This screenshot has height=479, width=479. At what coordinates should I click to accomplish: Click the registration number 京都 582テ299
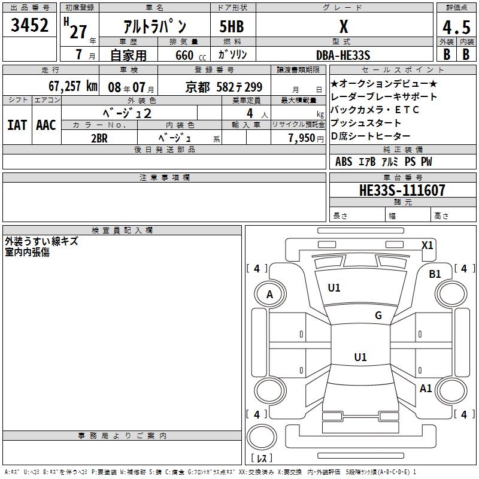tap(224, 87)
